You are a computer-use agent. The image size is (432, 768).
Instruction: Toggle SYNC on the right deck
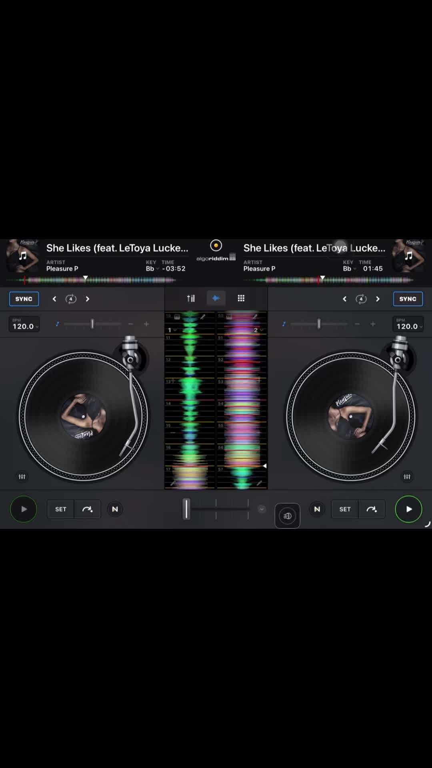(x=408, y=299)
